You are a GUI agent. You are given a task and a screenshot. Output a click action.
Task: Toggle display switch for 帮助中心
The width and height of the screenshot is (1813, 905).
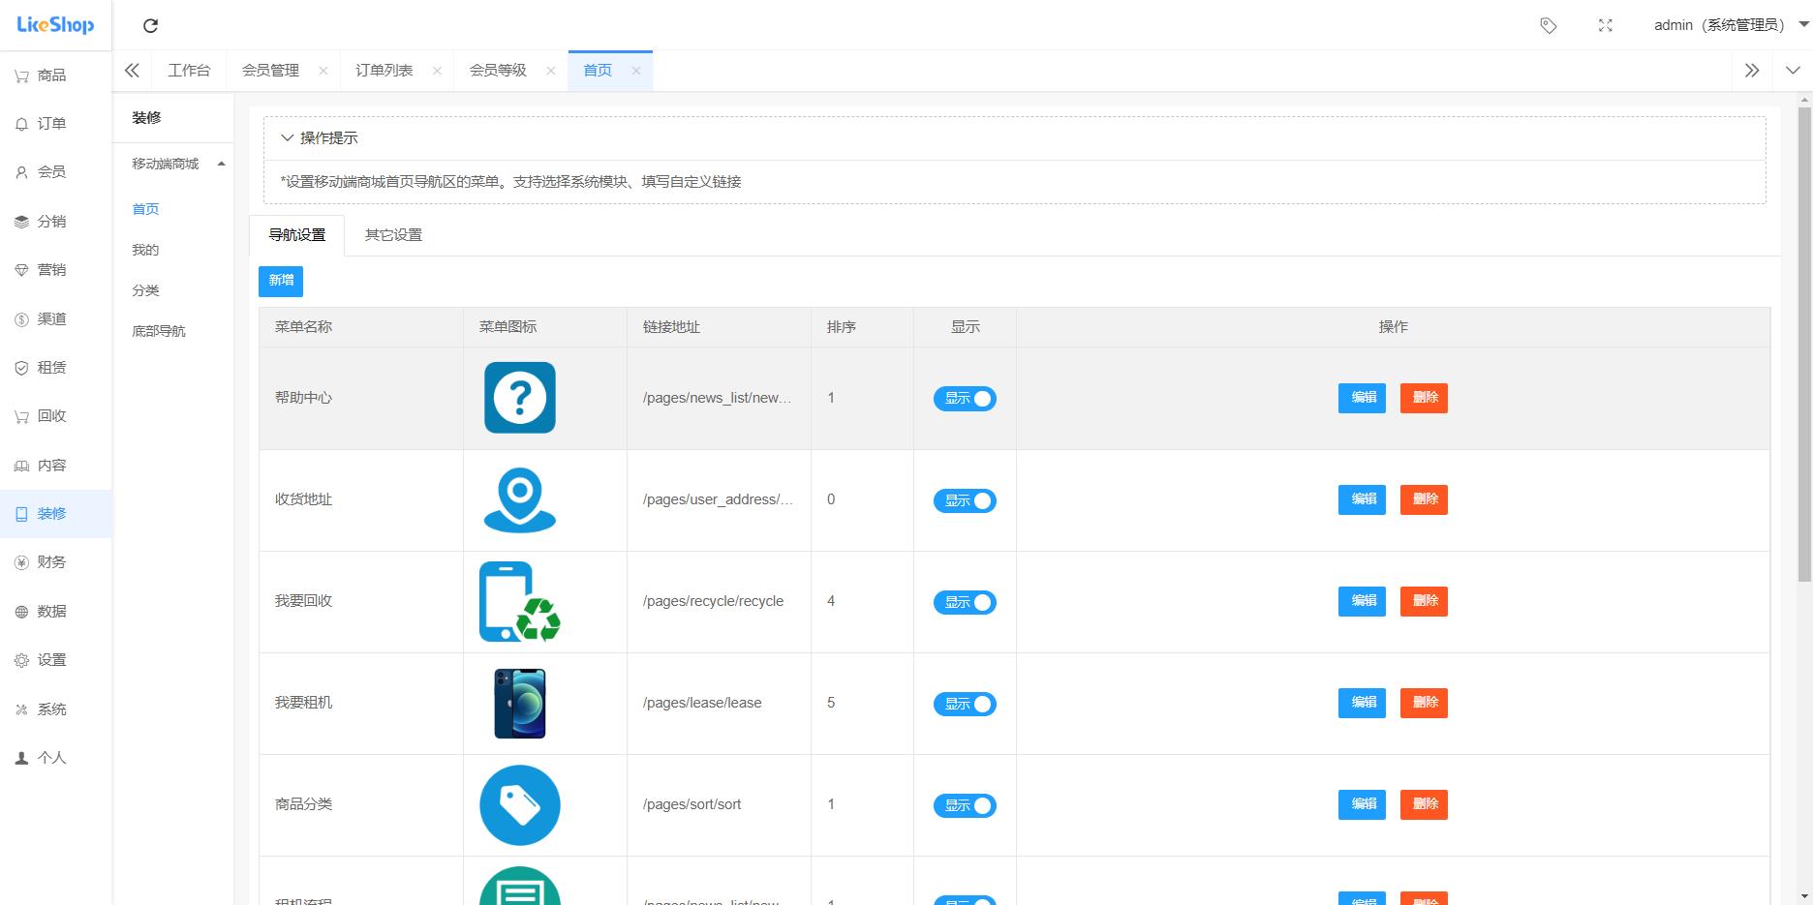(965, 399)
